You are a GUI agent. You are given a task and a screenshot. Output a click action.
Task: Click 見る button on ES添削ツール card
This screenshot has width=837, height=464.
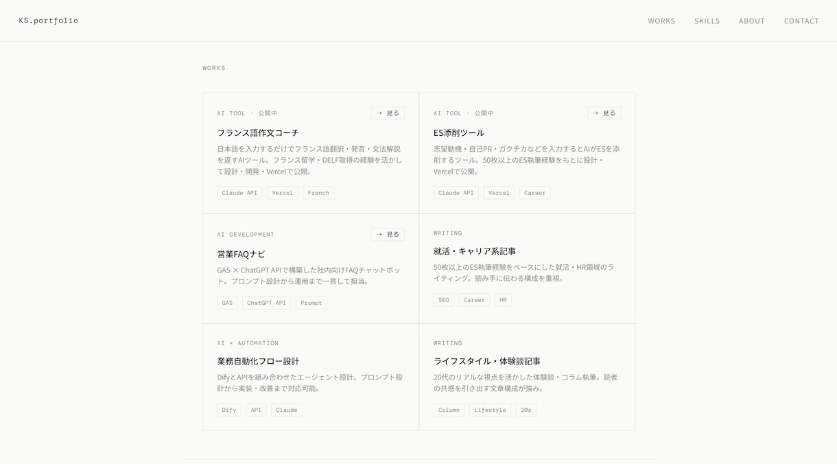604,113
